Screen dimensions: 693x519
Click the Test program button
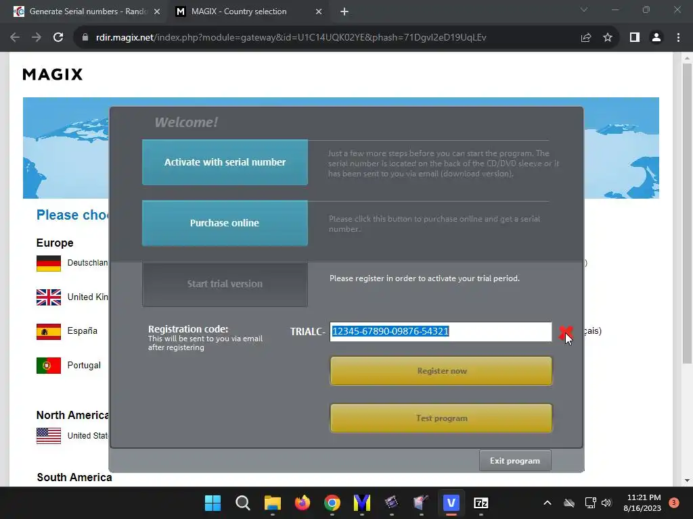(x=441, y=418)
